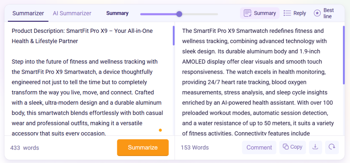Click the summary length slider handle

179,14
